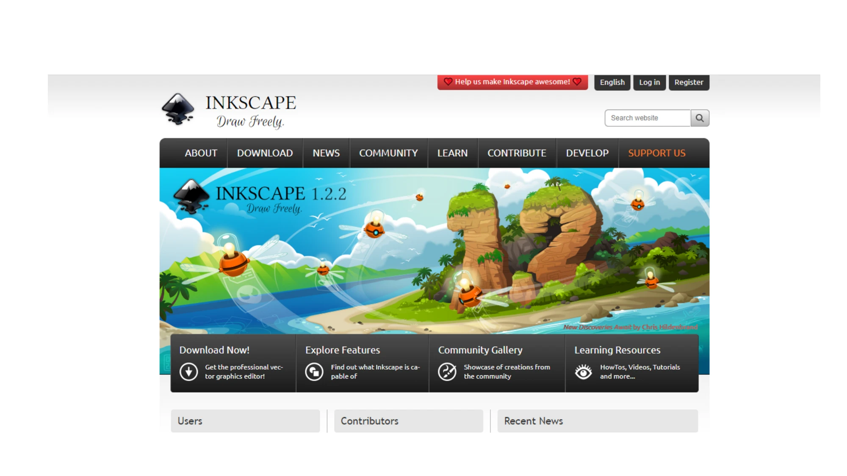Click the Learning Resources eye icon
This screenshot has width=847, height=476.
(584, 371)
